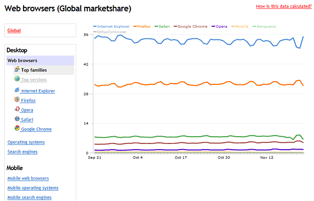Open the Firefox sidebar link

pos(28,100)
